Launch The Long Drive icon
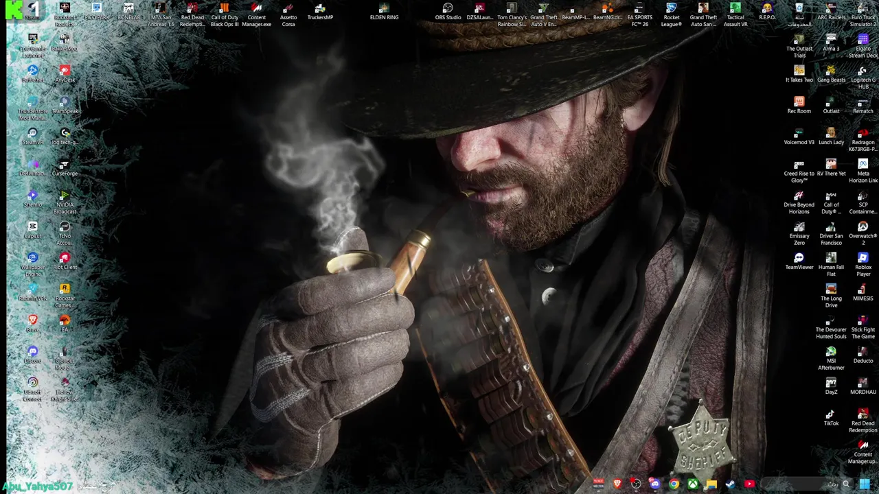This screenshot has width=879, height=494. pyautogui.click(x=831, y=296)
